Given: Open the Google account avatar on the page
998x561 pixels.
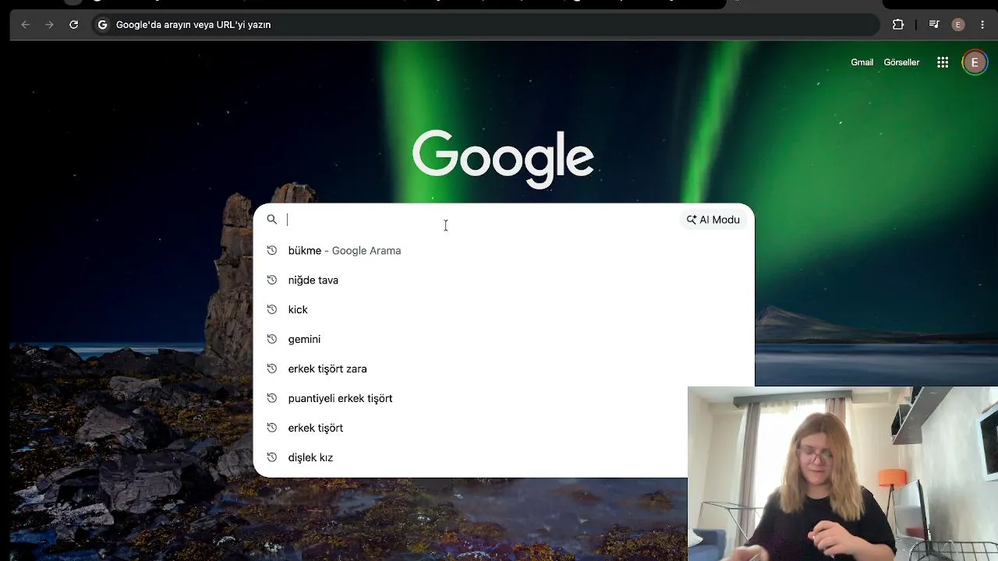Looking at the screenshot, I should 975,62.
